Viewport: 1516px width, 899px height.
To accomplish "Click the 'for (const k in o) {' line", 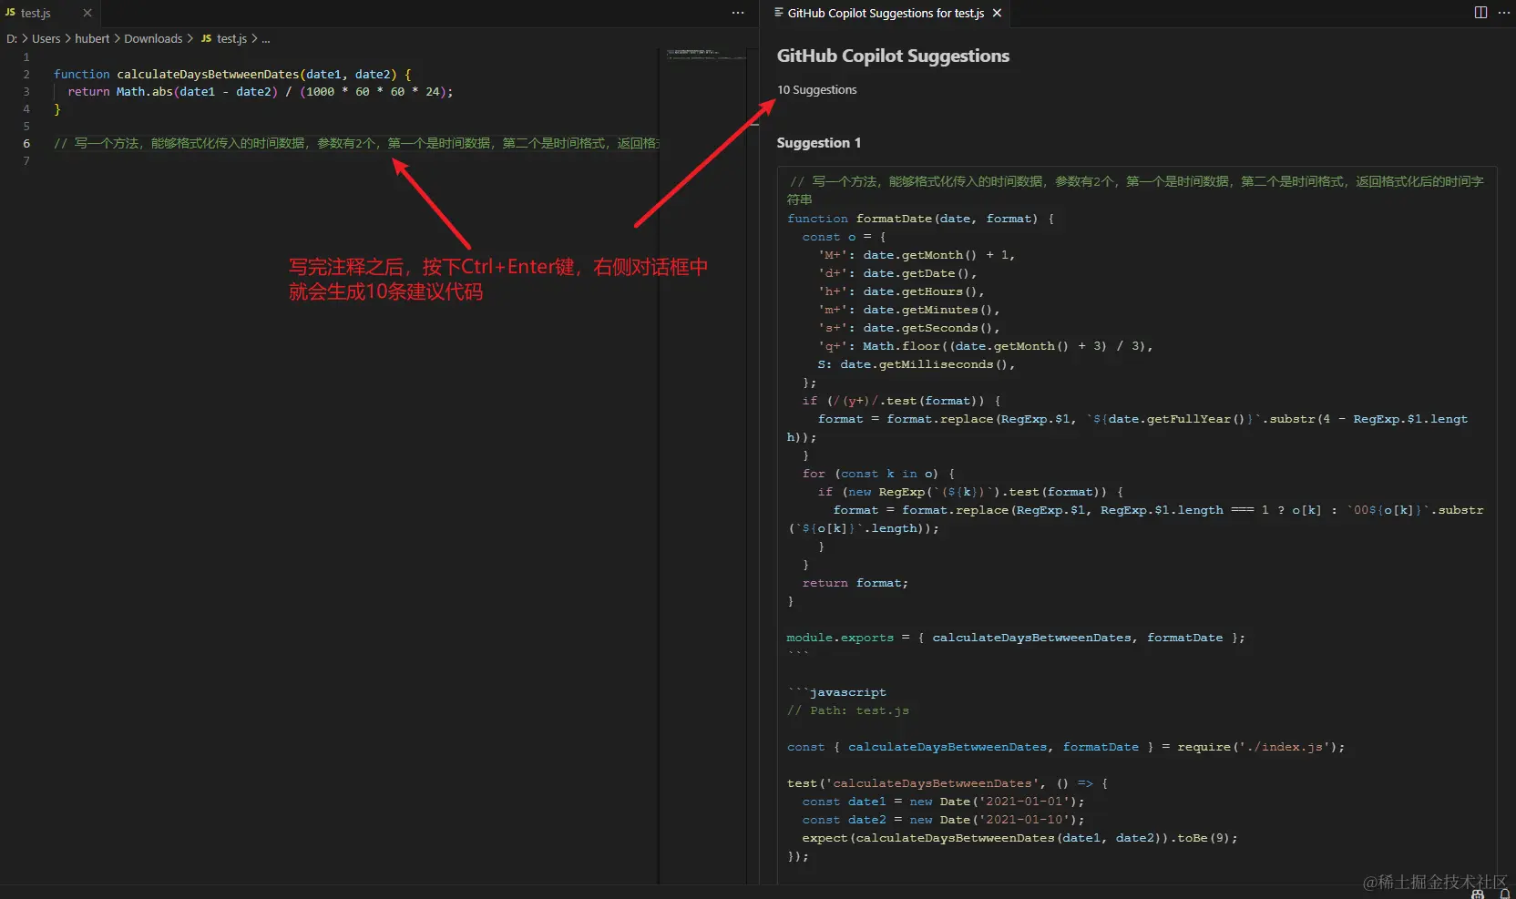I will pos(879,474).
